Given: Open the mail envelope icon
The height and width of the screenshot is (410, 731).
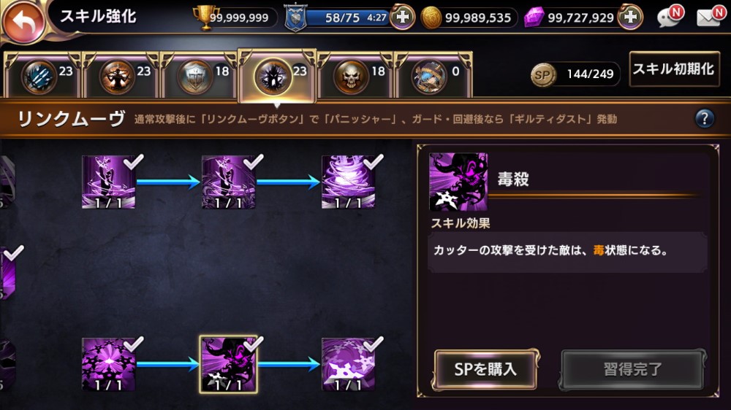Looking at the screenshot, I should (x=710, y=16).
